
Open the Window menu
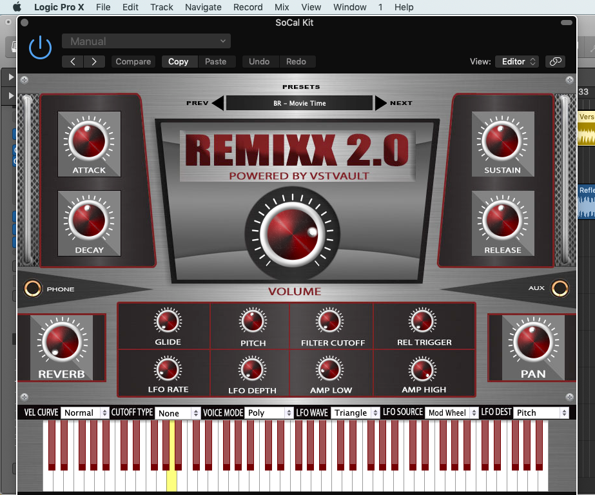(350, 7)
